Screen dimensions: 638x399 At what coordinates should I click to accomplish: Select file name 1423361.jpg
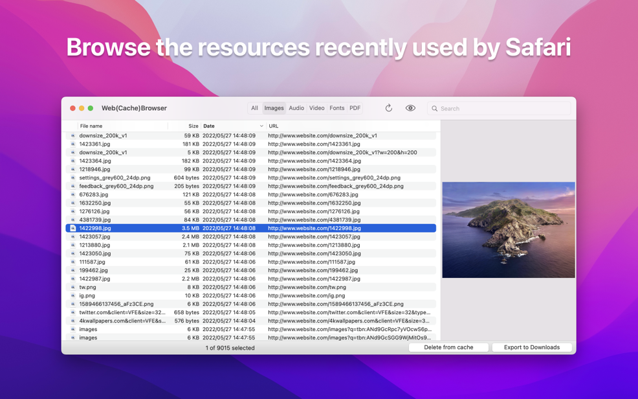[94, 144]
